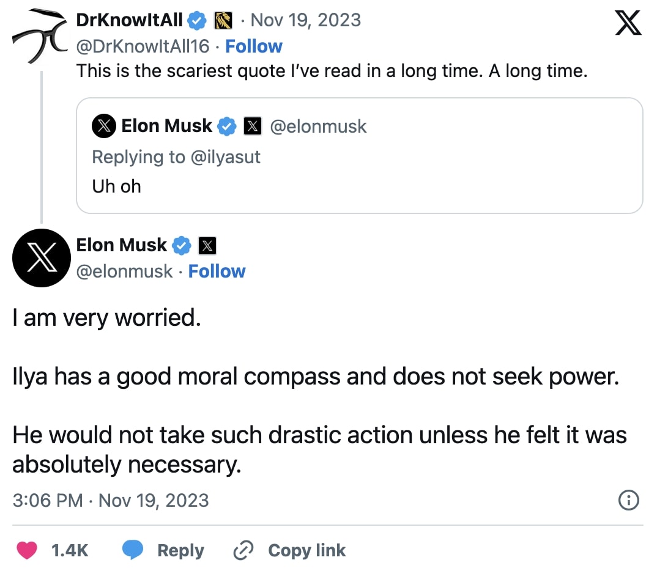Click the X affiliate badge beside main Elon Musk name
This screenshot has width=657, height=571.
point(208,246)
